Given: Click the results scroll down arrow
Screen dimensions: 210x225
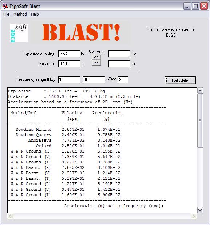Looking at the screenshot, I should [x=200, y=210].
